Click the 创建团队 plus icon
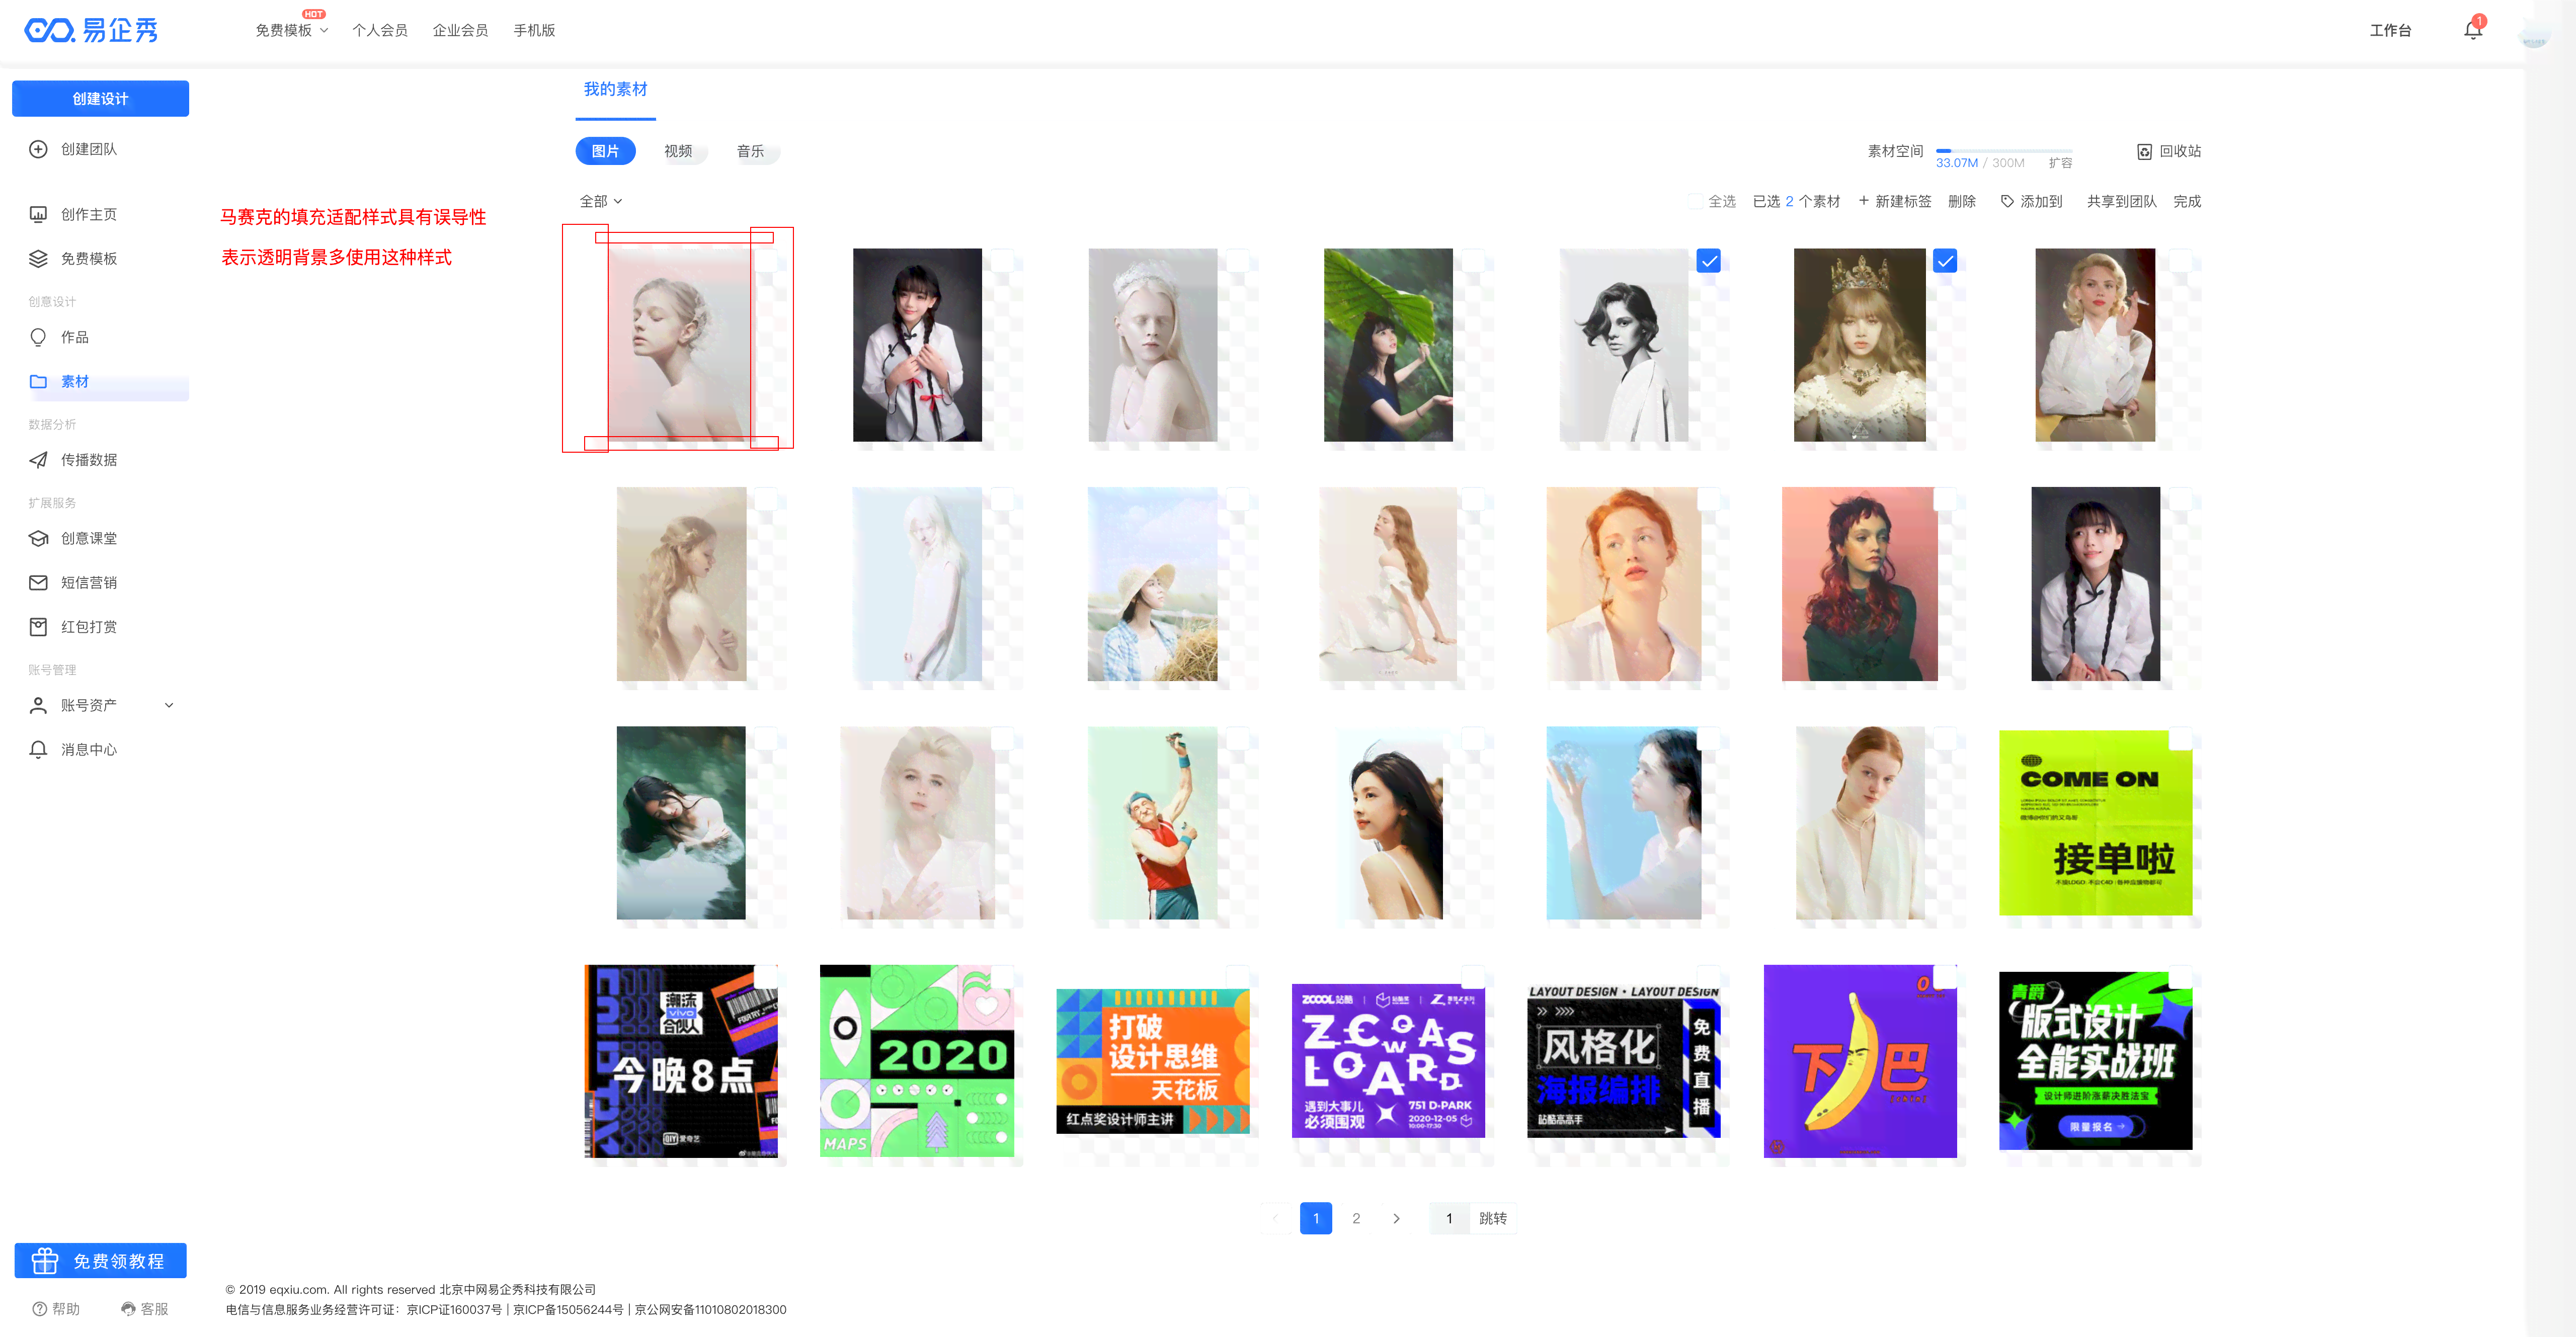Viewport: 2576px width, 1337px height. 38,149
